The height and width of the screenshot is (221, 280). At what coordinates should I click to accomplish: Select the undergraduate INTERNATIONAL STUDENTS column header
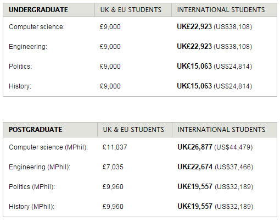tap(221, 10)
